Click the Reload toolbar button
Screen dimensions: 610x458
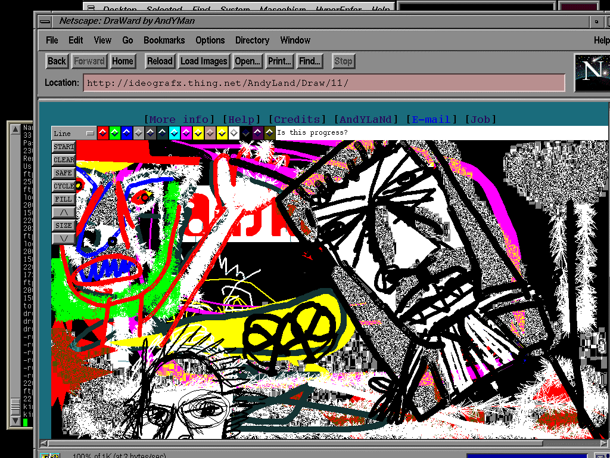coord(160,61)
